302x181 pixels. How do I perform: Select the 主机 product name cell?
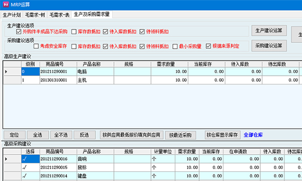click(95, 80)
